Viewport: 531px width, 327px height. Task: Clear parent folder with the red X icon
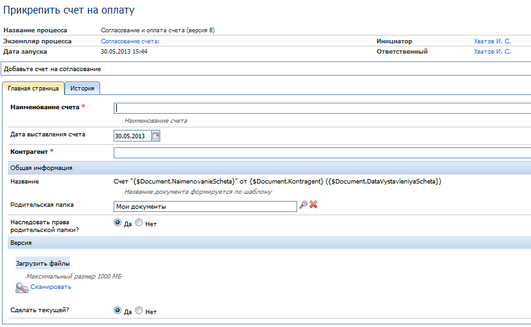pyautogui.click(x=313, y=205)
